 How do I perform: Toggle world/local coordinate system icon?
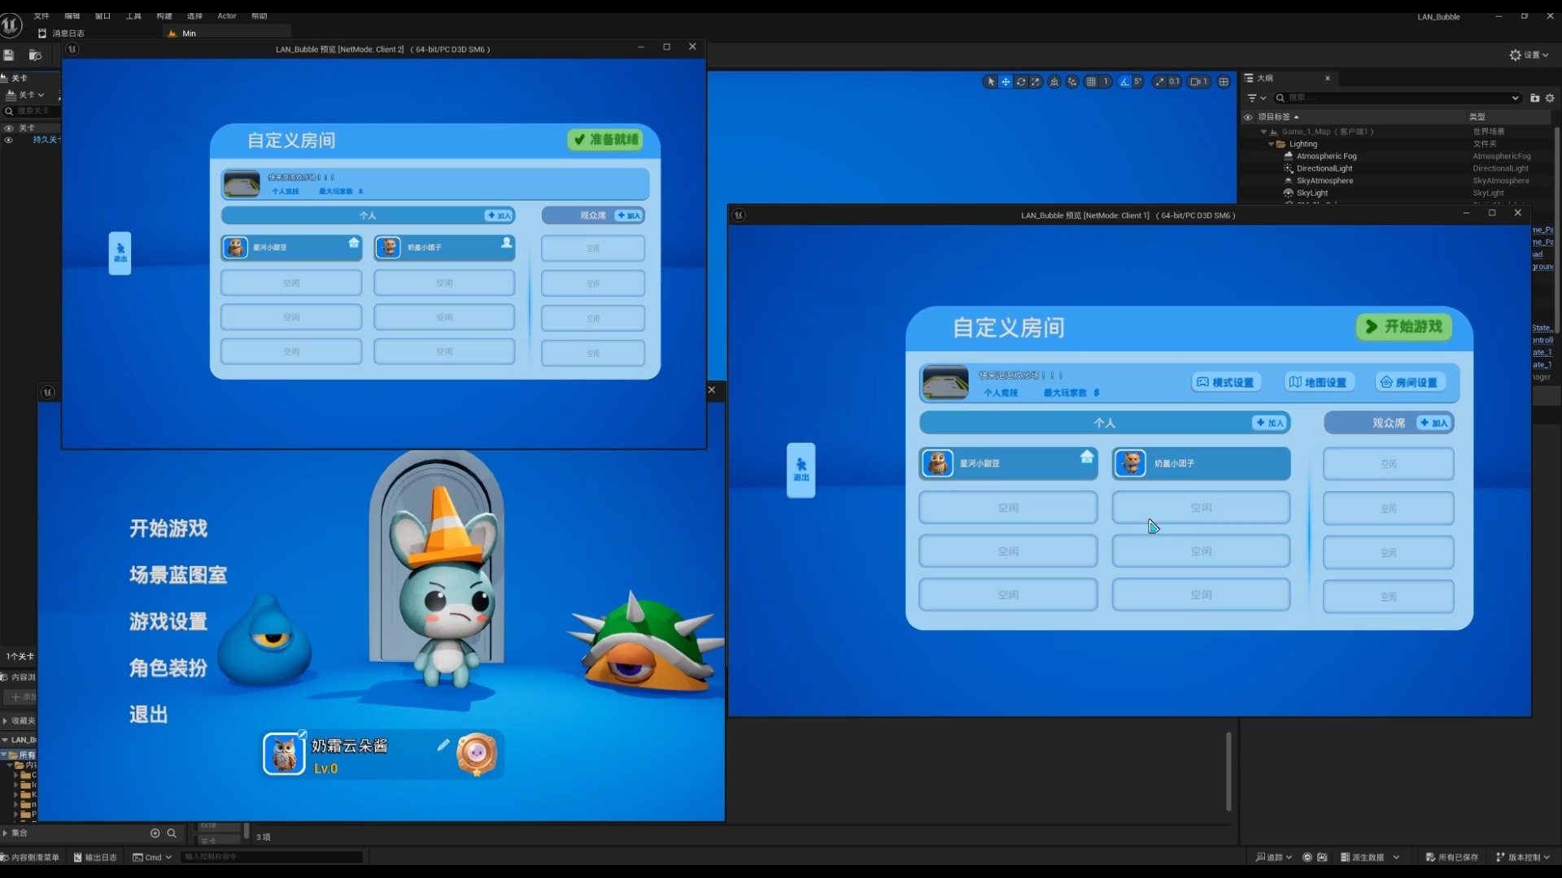(x=1054, y=81)
